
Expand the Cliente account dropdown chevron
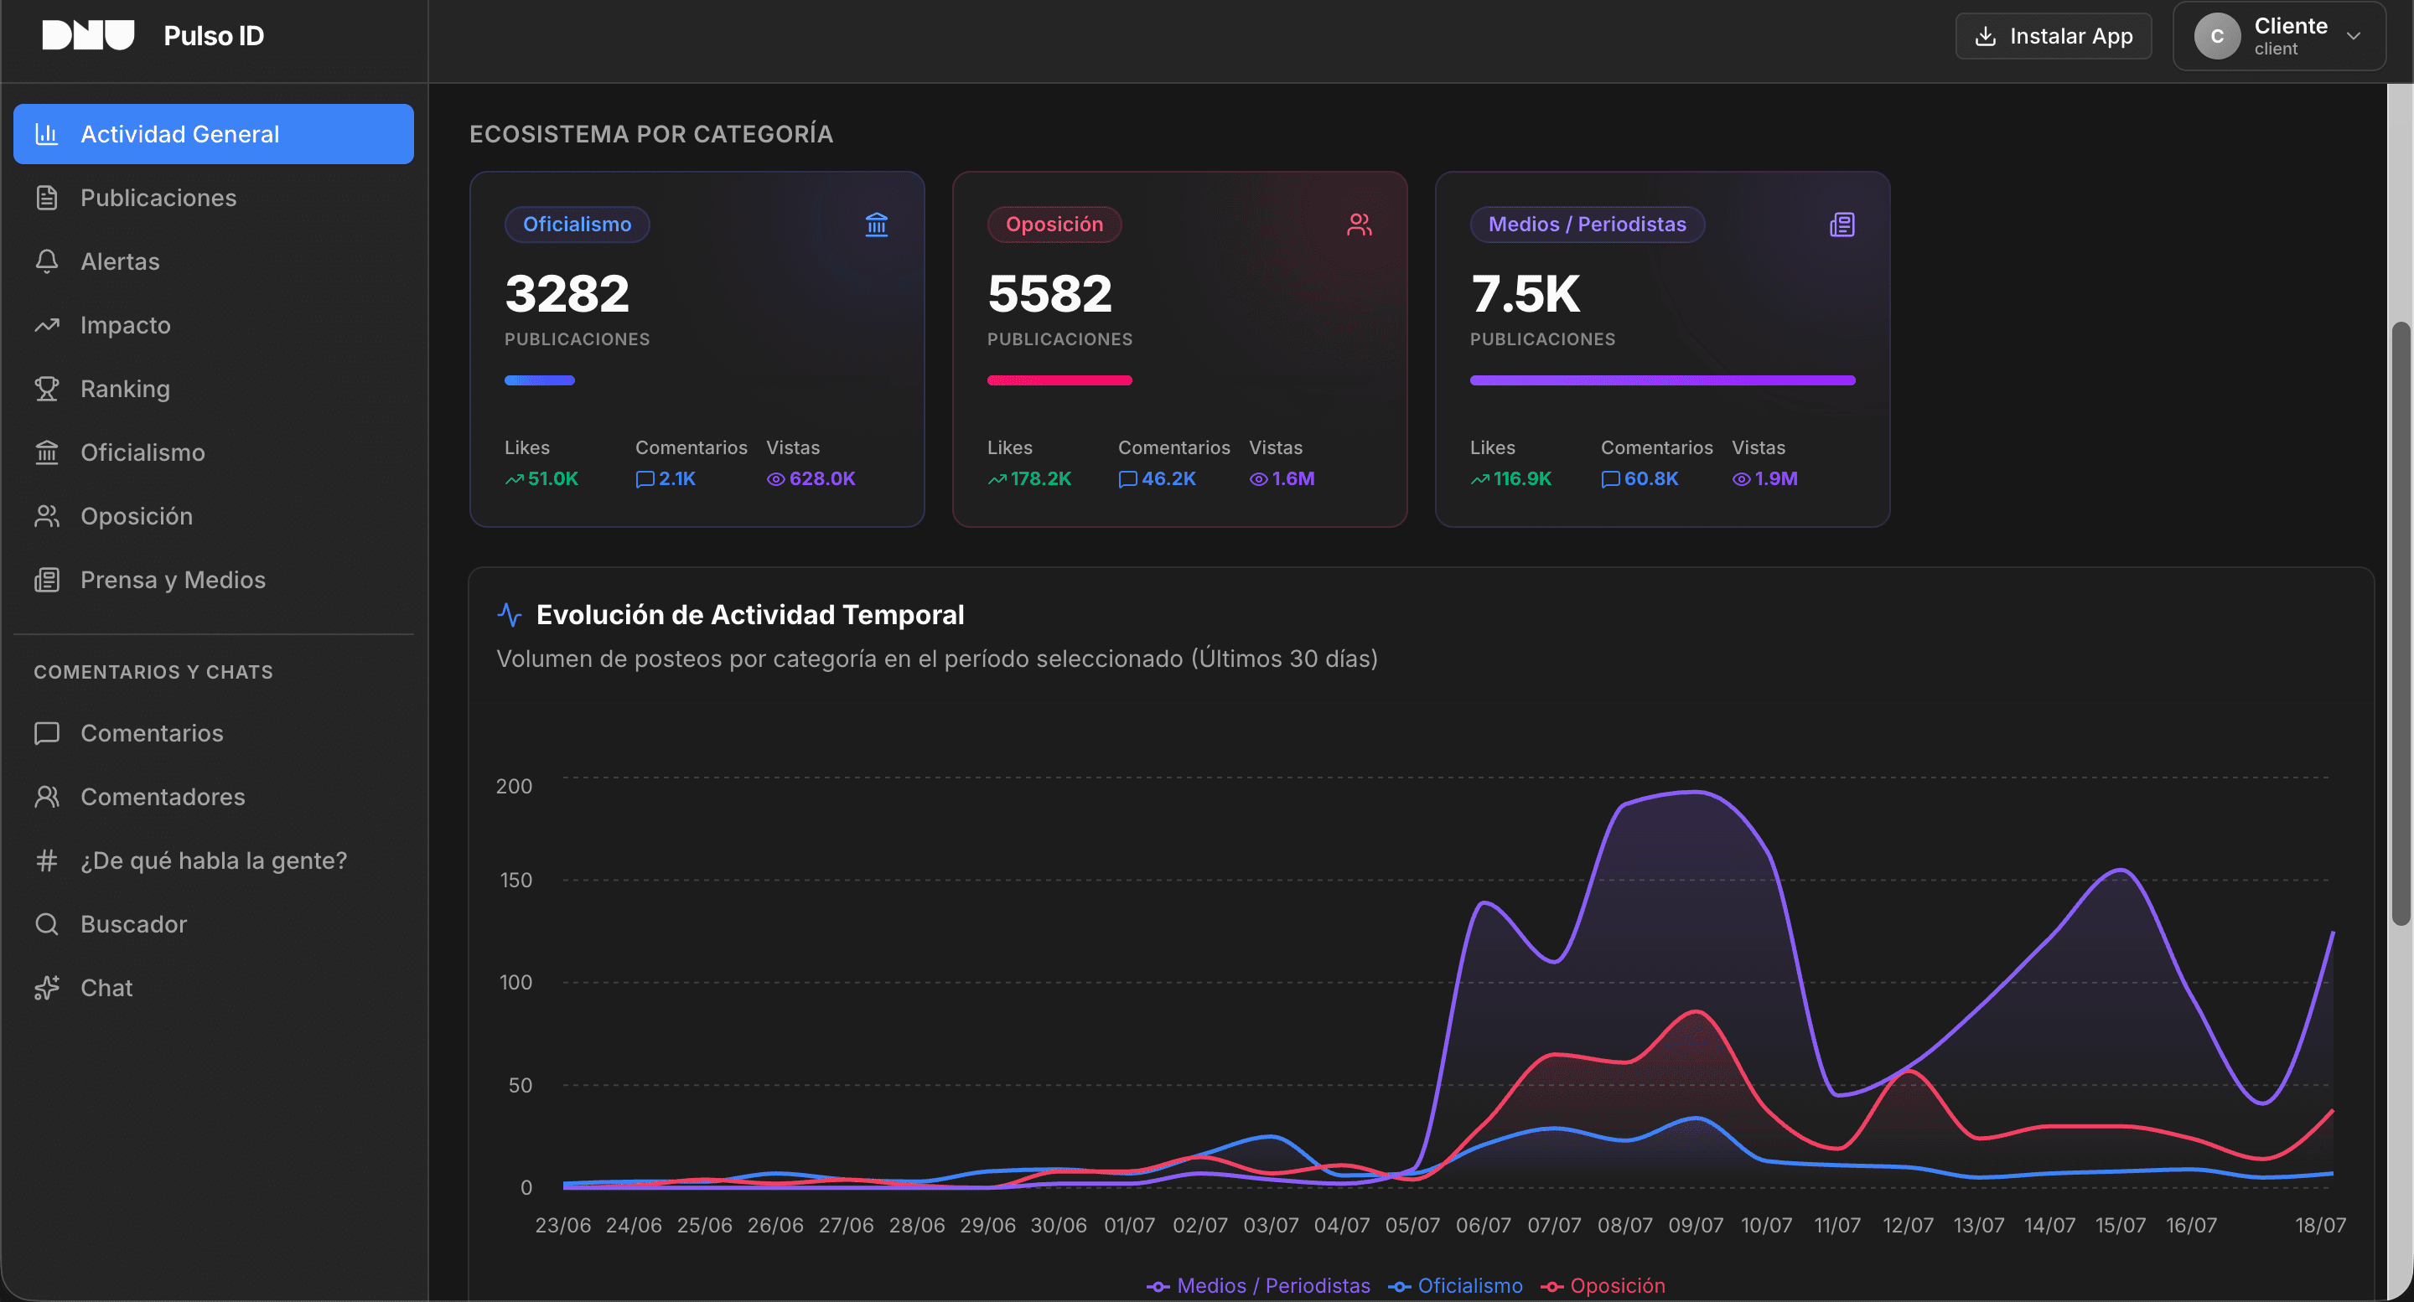coord(2353,37)
